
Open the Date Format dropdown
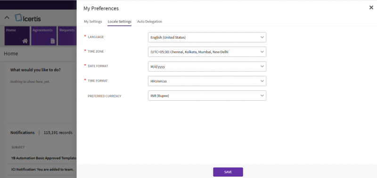pyautogui.click(x=207, y=66)
